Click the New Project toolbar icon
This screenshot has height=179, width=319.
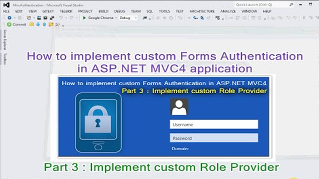click(29, 18)
